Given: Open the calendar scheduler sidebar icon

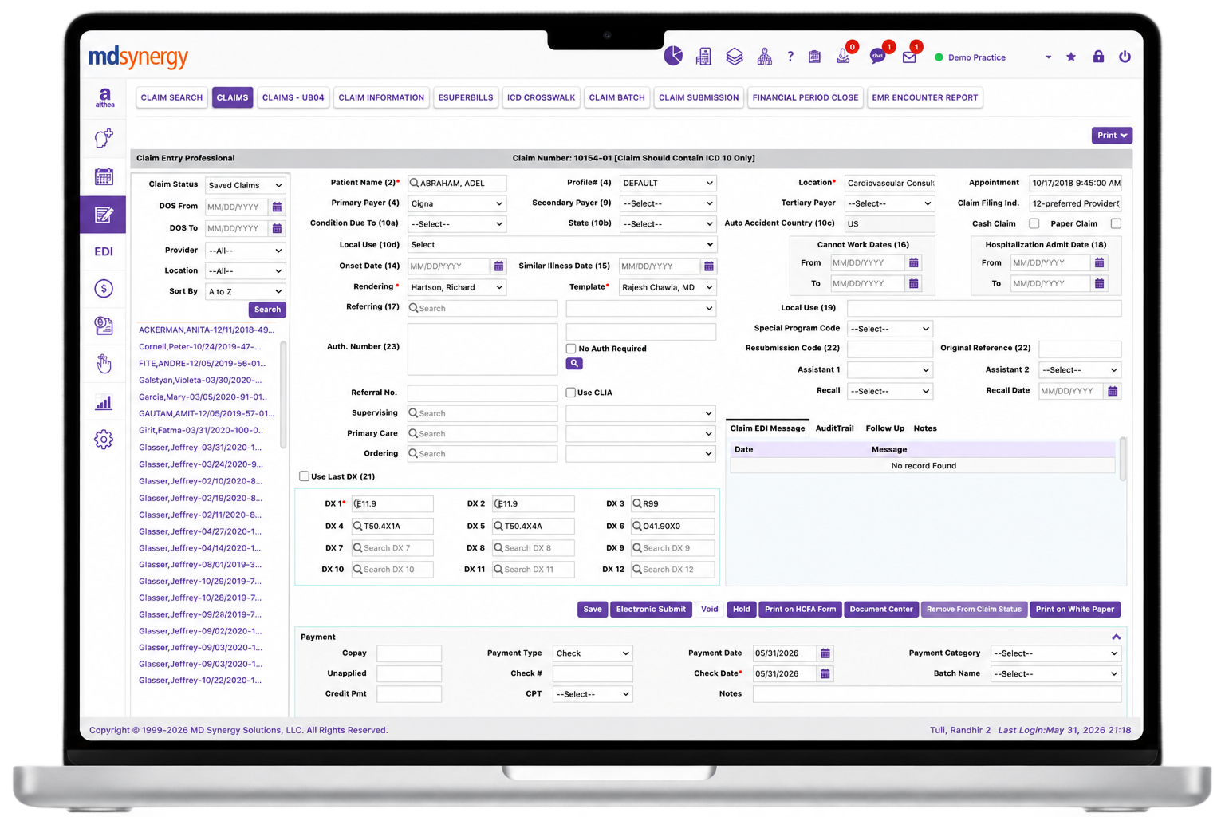Looking at the screenshot, I should click(x=104, y=176).
